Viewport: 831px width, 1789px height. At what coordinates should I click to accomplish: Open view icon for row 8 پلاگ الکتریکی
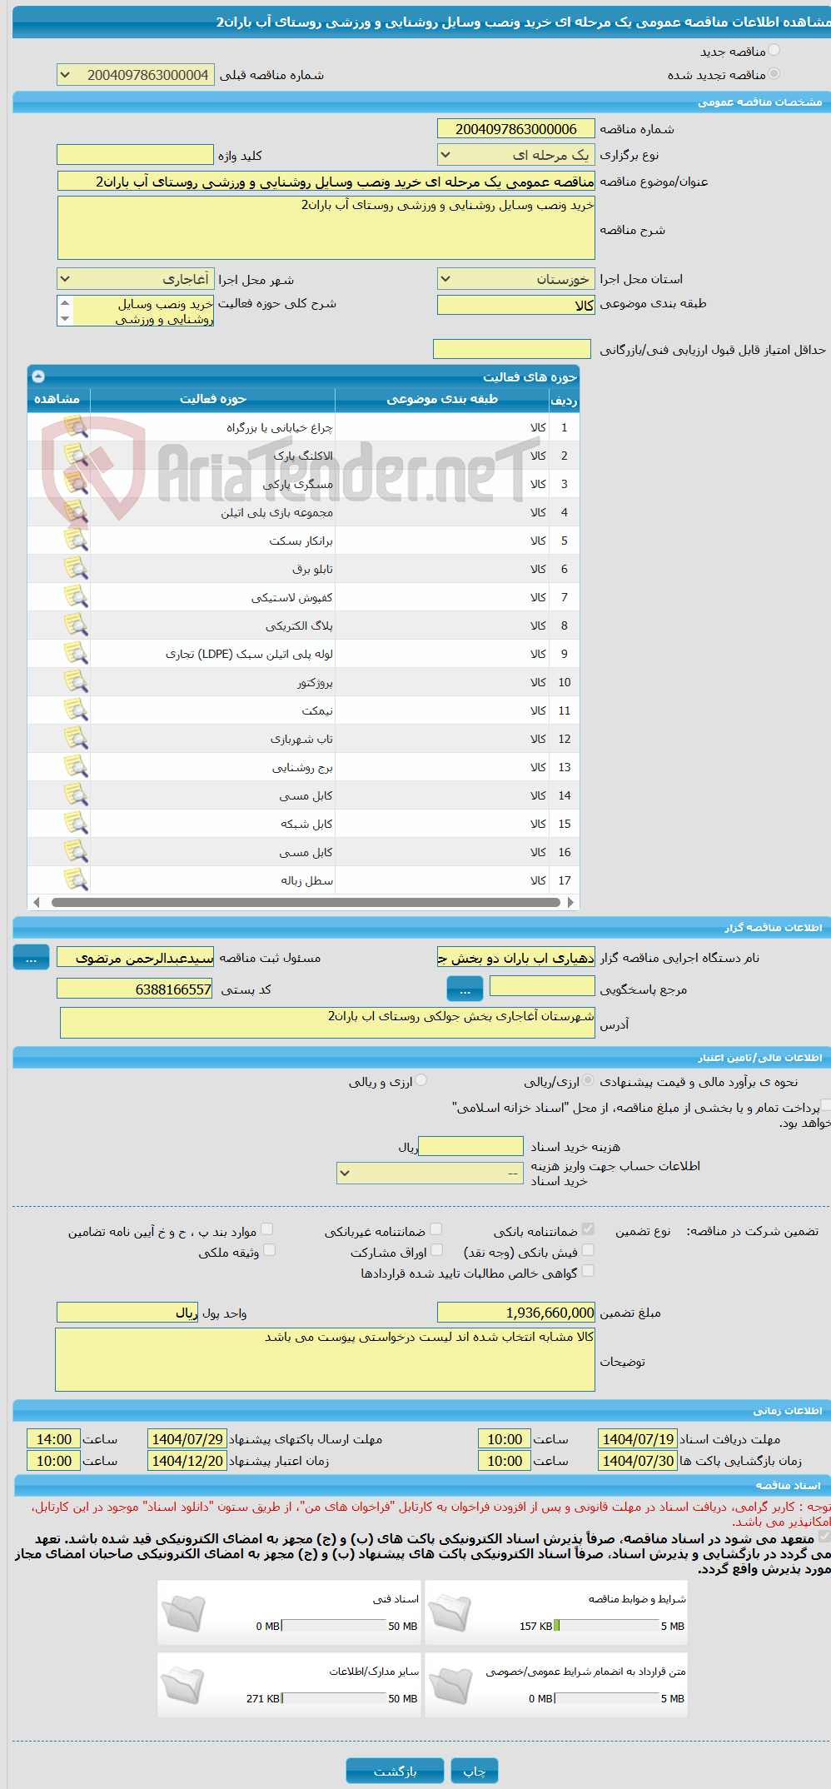click(76, 625)
